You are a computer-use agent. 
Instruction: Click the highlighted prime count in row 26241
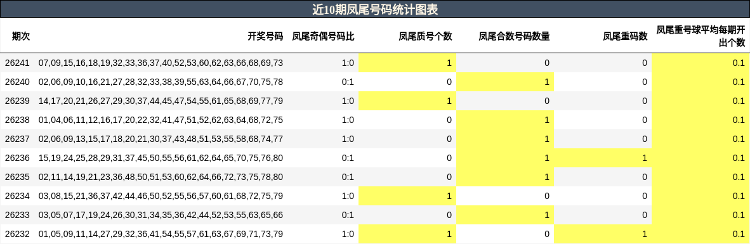pyautogui.click(x=407, y=63)
